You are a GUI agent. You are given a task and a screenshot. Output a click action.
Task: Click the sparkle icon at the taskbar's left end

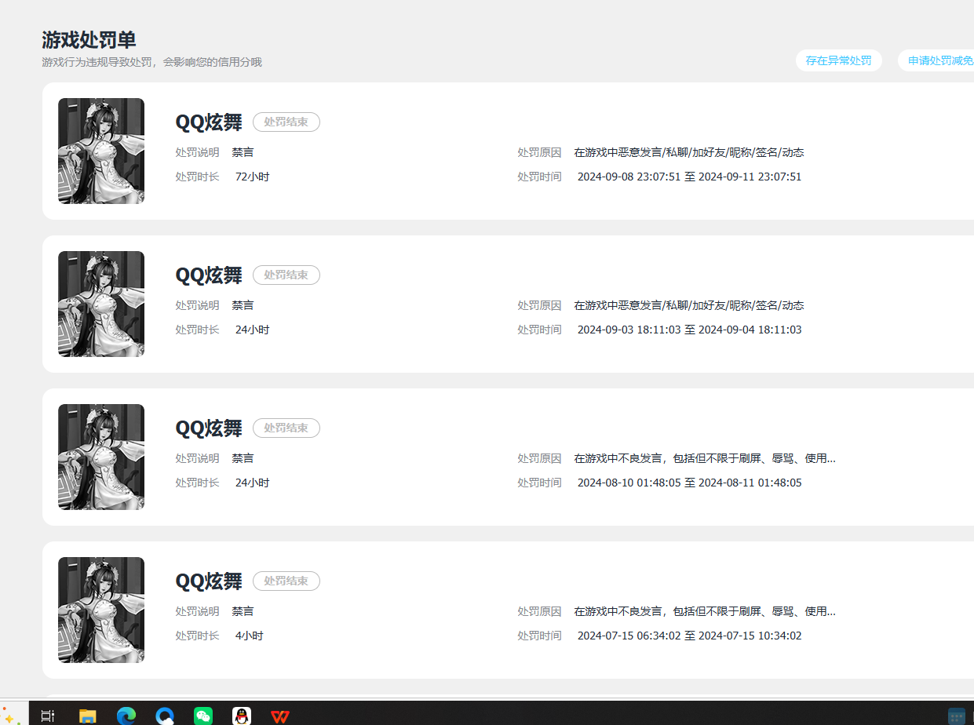9,716
